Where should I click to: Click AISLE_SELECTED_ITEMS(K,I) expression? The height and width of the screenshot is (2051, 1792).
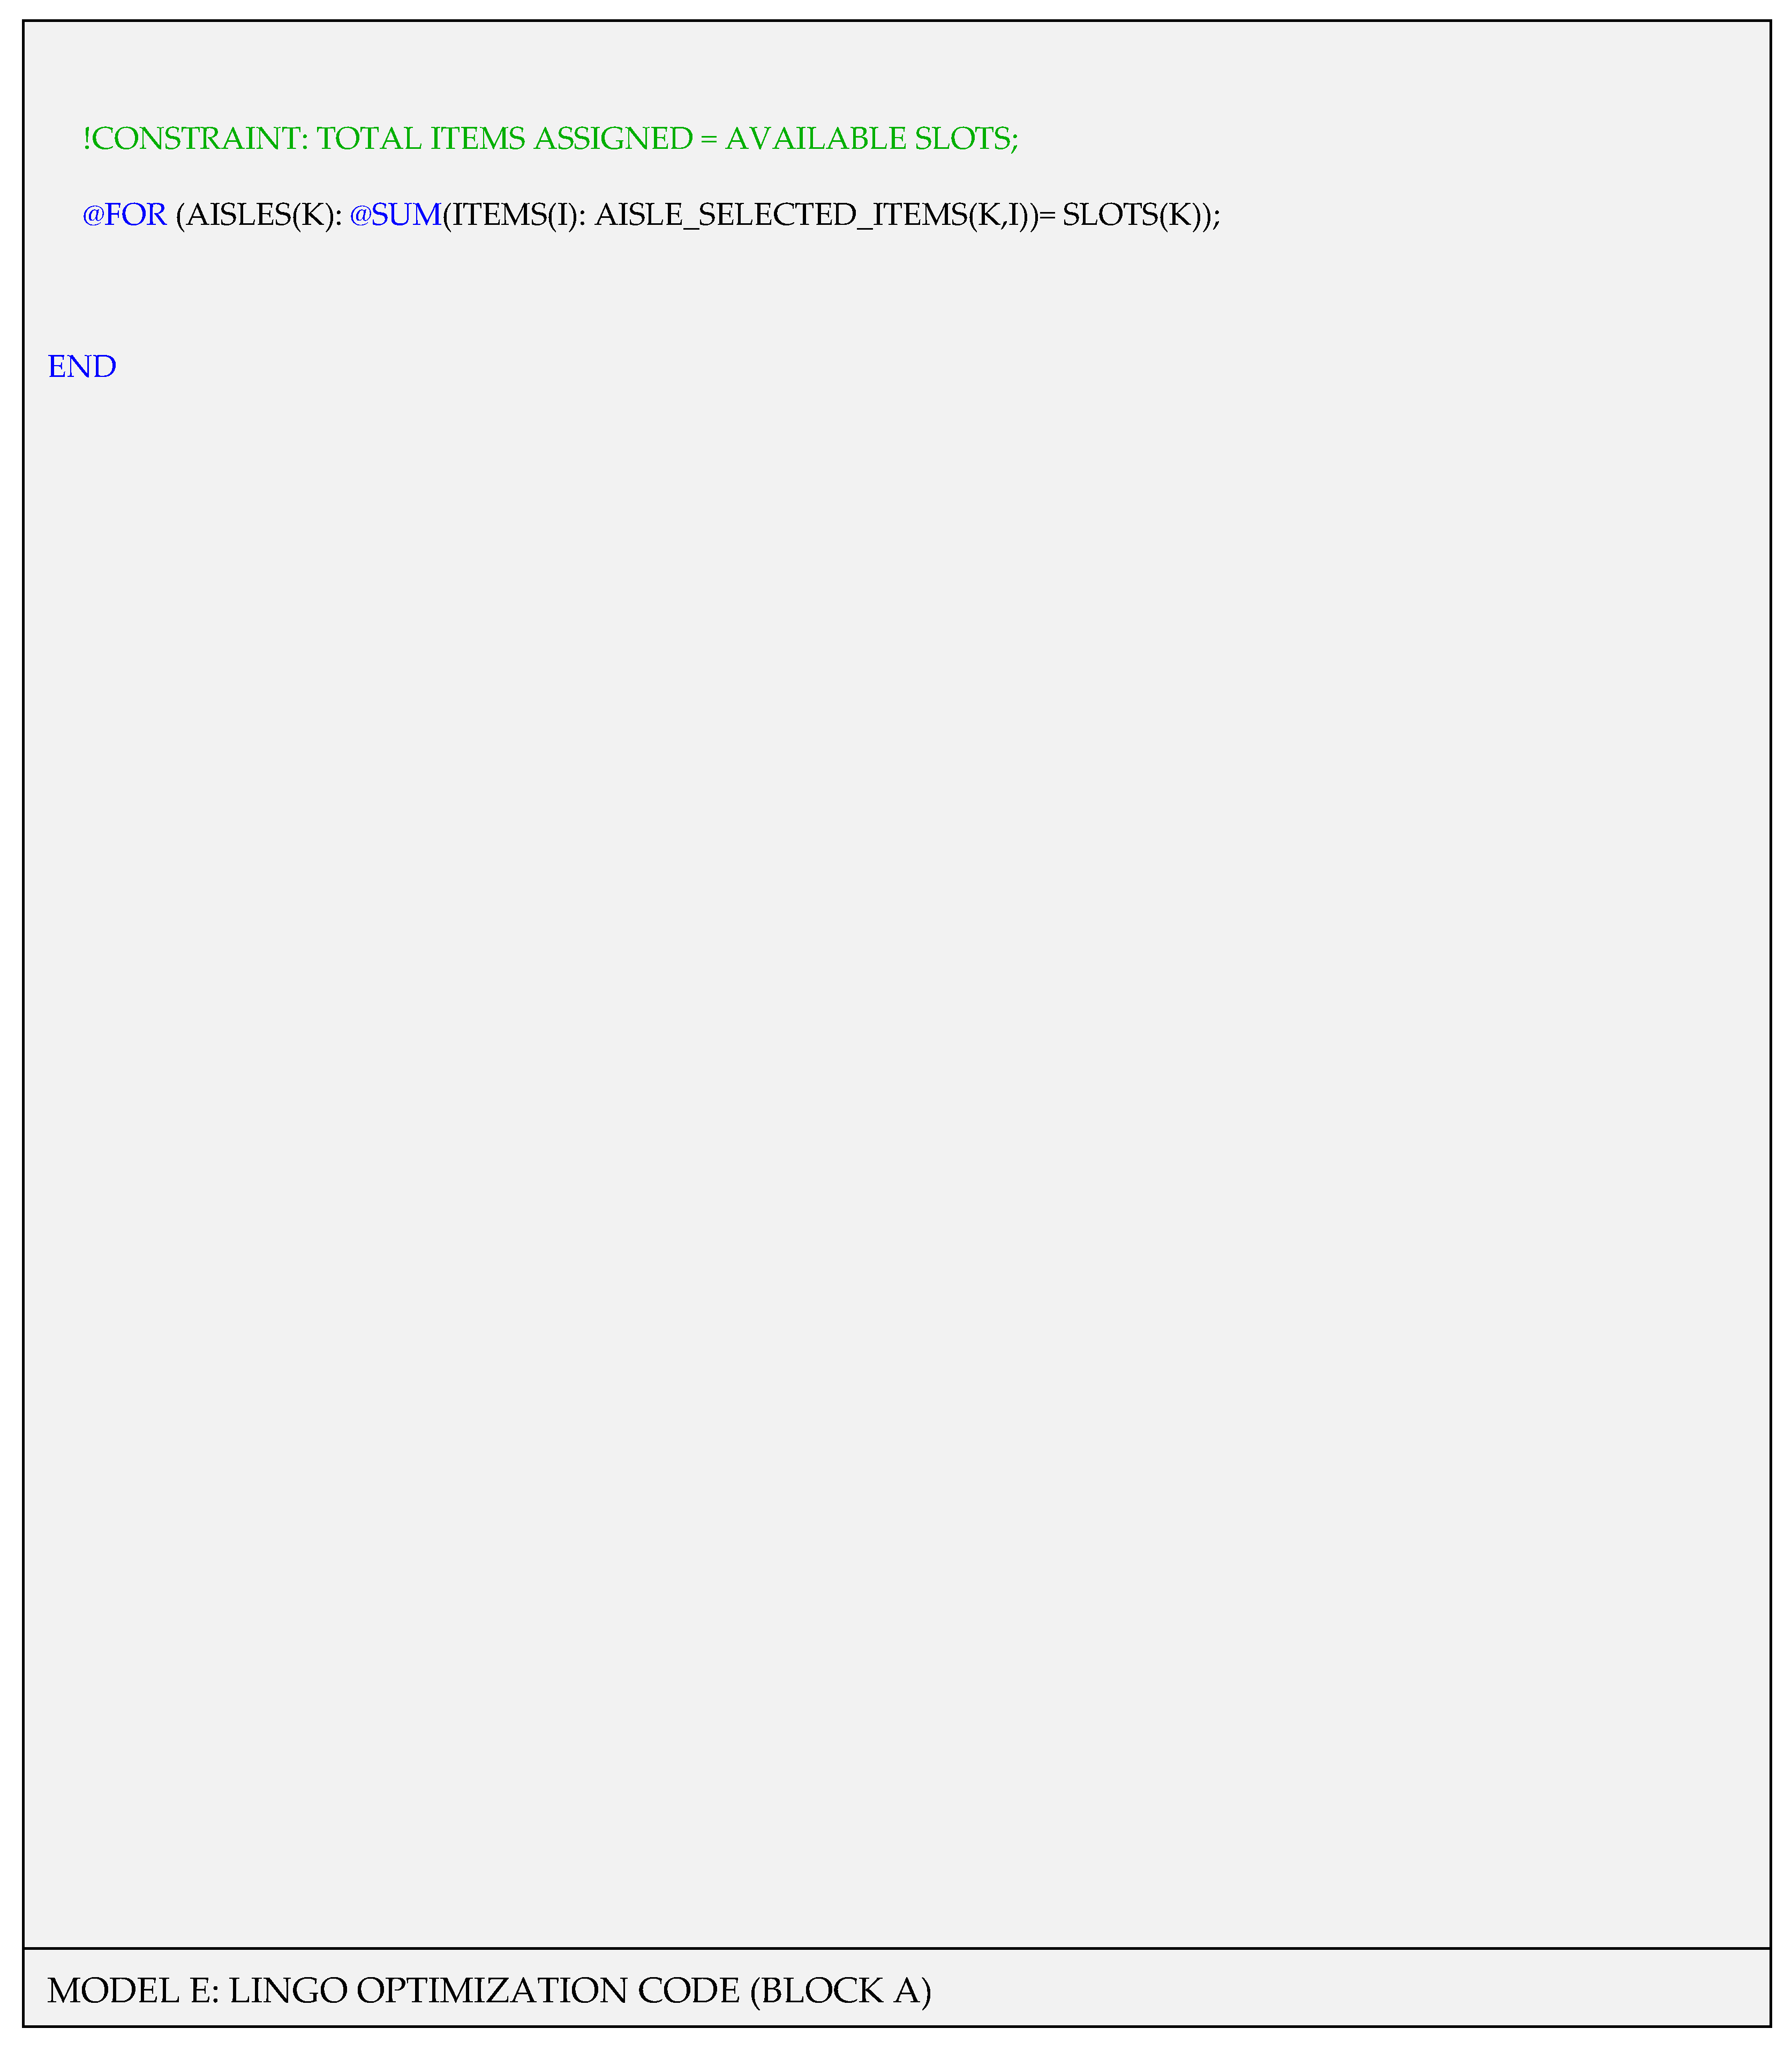(813, 215)
